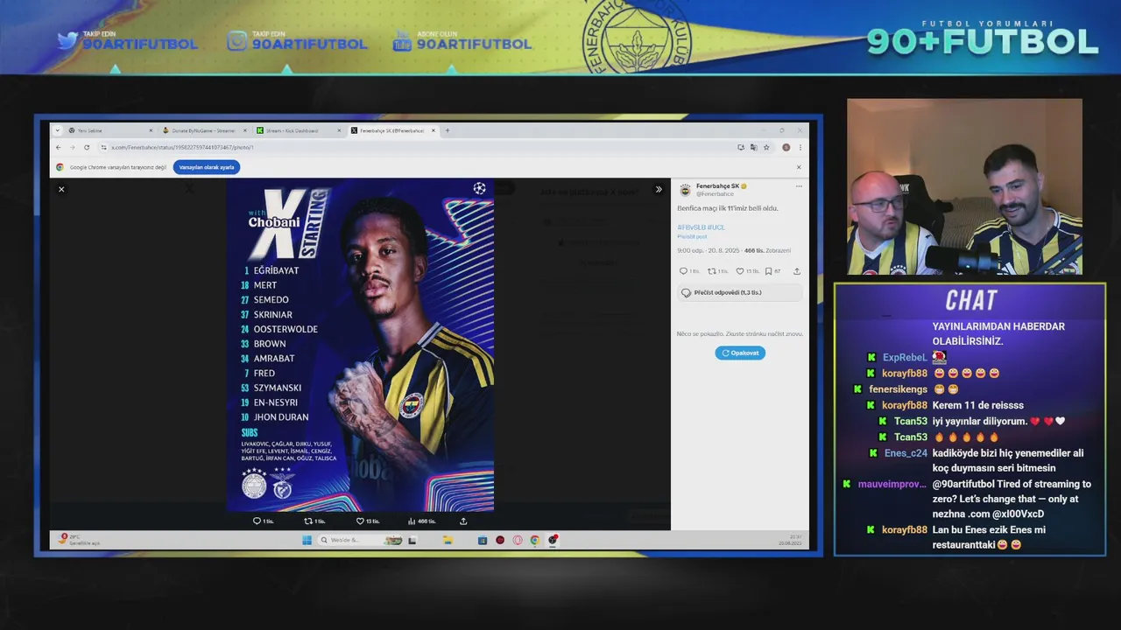Click the starting lineup photo

click(360, 345)
